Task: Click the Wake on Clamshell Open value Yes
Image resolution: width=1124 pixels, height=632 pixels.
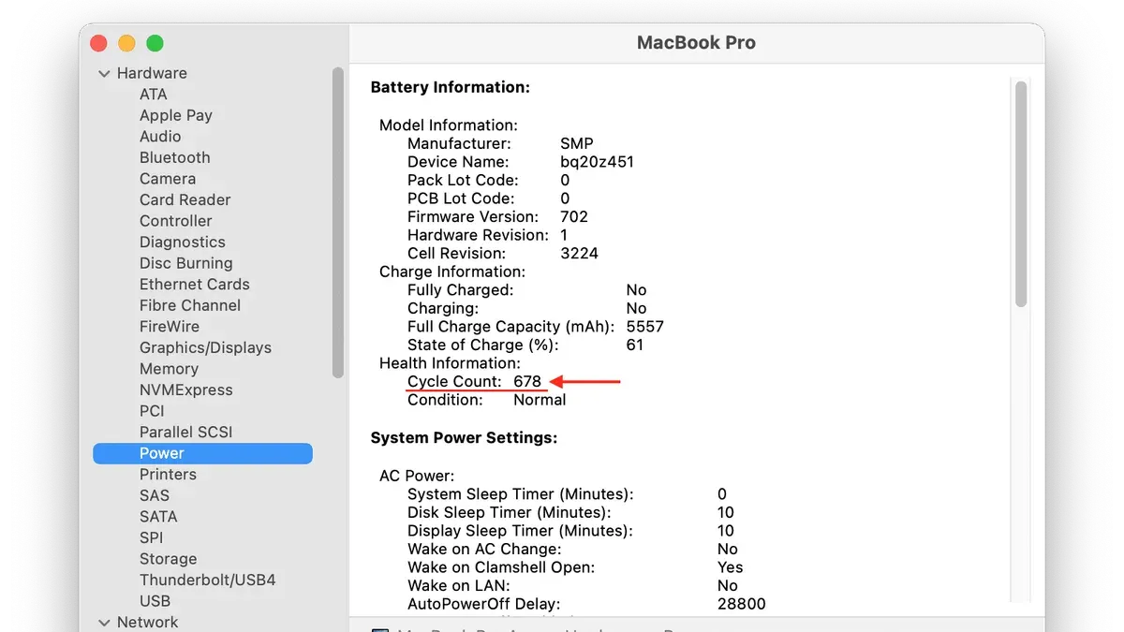Action: tap(731, 567)
